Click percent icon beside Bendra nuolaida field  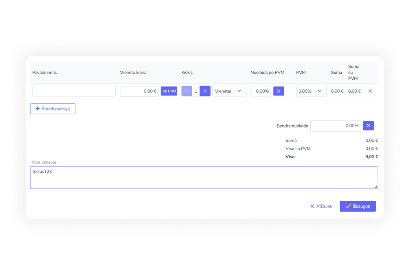coord(368,126)
